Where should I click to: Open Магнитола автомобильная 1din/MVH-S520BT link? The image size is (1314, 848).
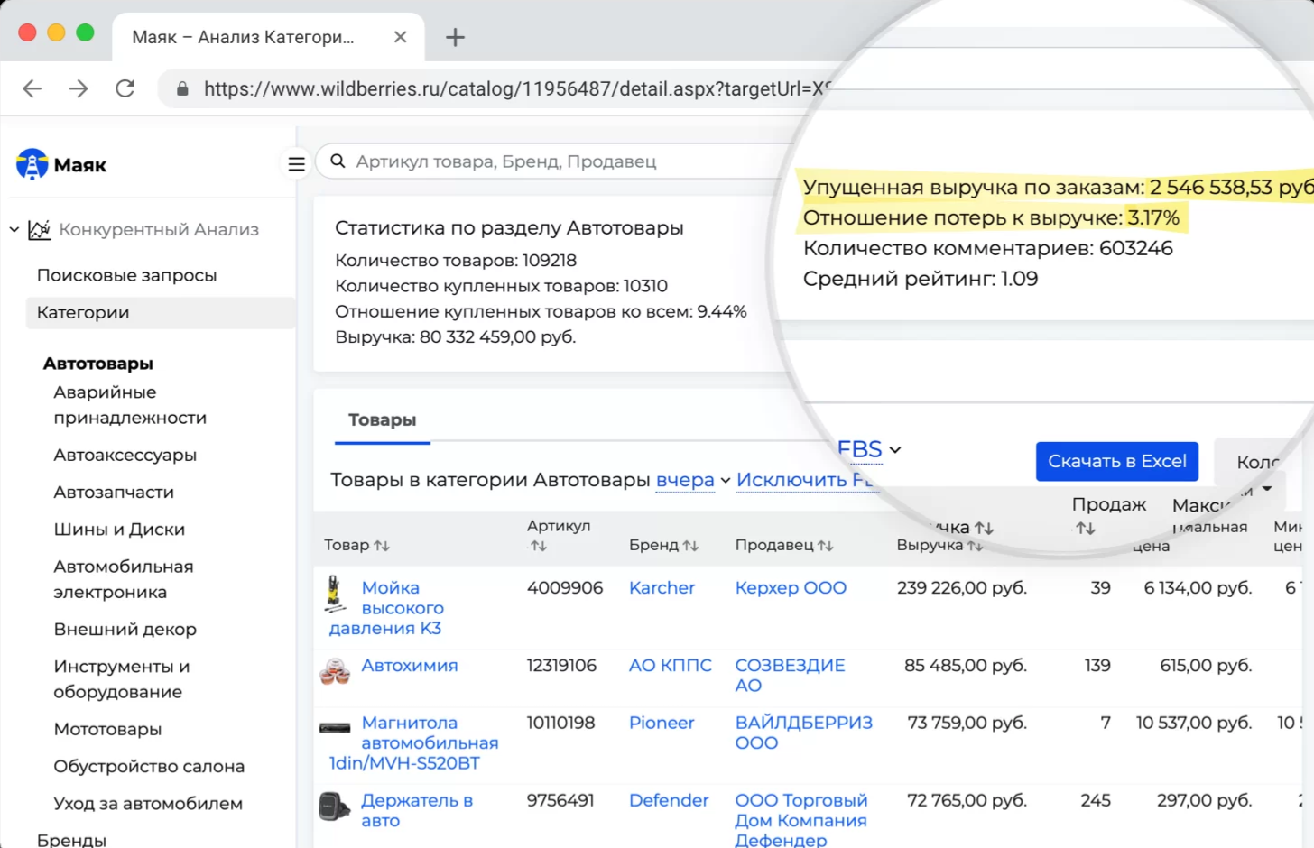click(413, 742)
